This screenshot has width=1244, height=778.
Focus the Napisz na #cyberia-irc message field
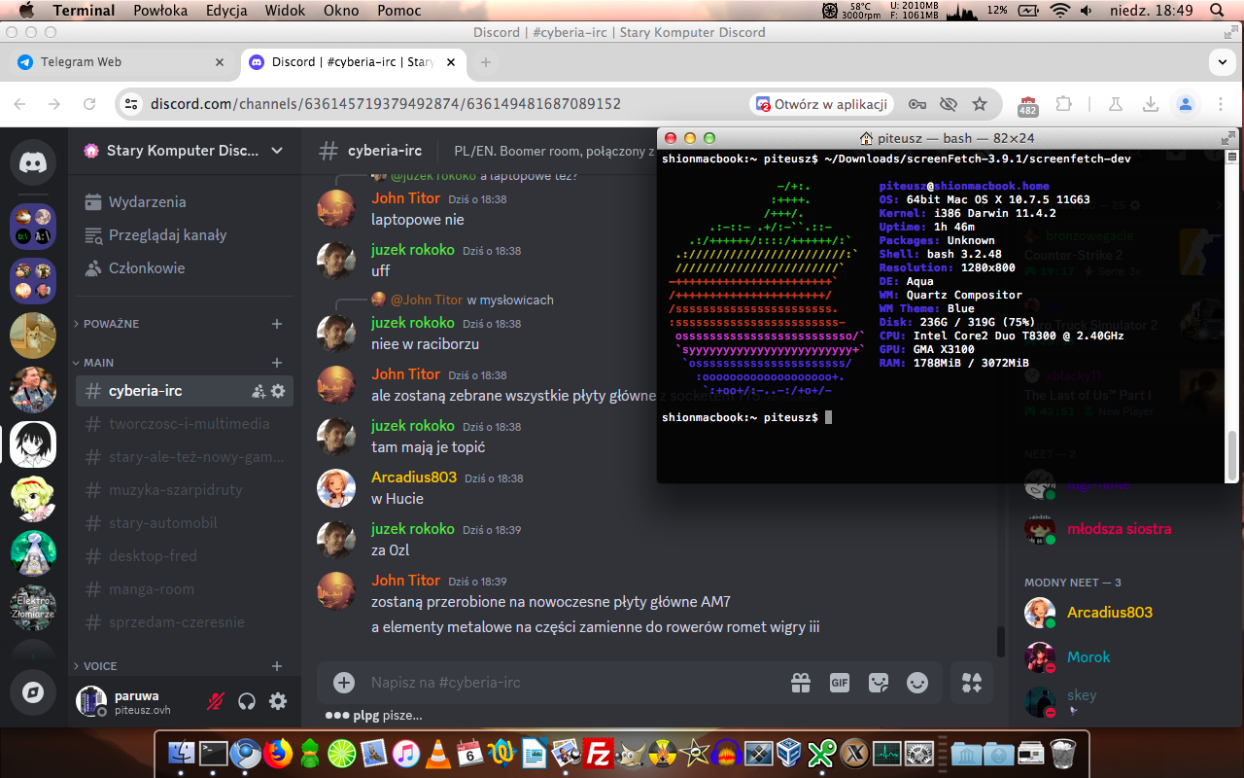tap(573, 683)
